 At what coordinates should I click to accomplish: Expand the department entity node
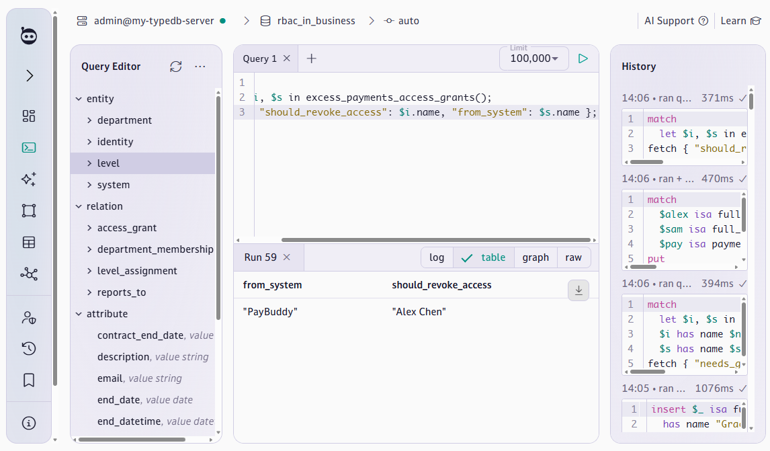pos(89,120)
